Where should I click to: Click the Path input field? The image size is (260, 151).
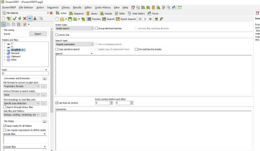(x=25, y=73)
